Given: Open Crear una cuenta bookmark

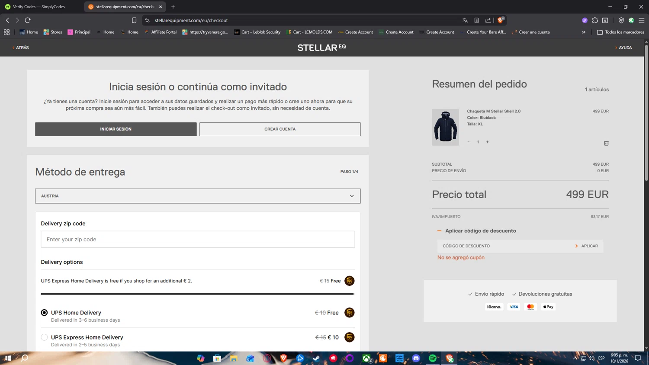Looking at the screenshot, I should click(x=531, y=32).
